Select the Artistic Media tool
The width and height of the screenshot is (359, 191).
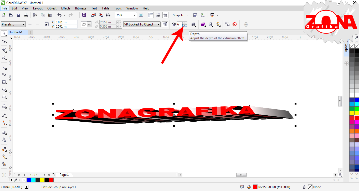tap(4, 74)
